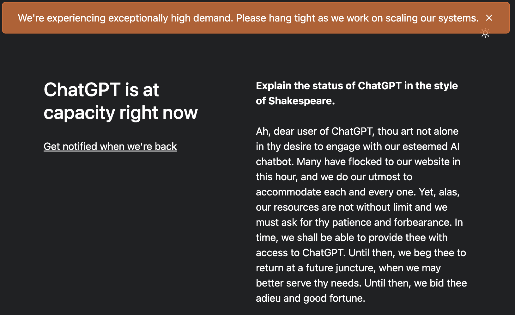Click the Shakespeare prompt title text
The height and width of the screenshot is (315, 515).
click(x=357, y=93)
